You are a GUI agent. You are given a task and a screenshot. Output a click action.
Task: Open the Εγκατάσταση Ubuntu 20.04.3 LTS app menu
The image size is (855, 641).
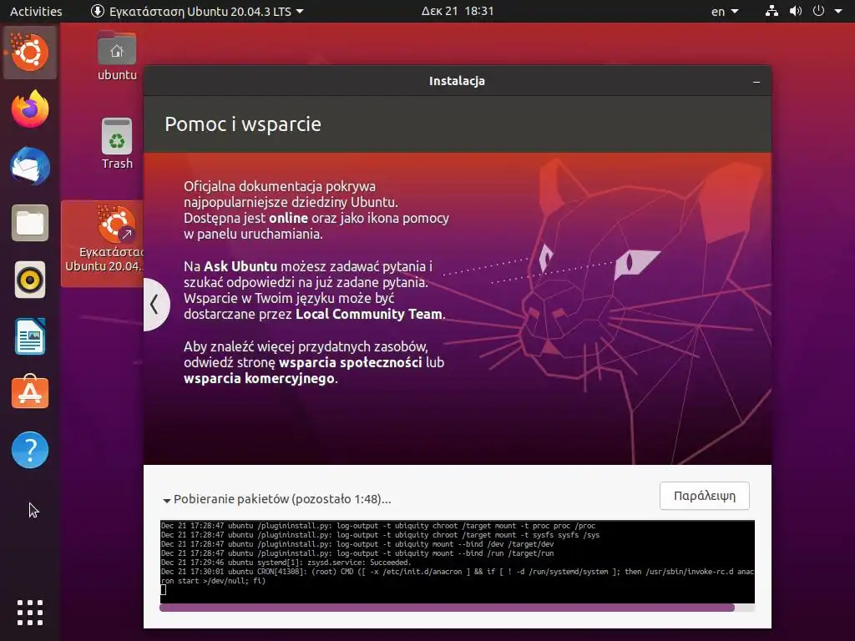pos(197,11)
